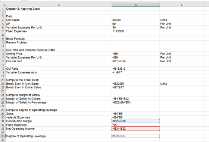The height and width of the screenshot is (142, 209).
Task: Select row 20 header
Action: click(x=3, y=80)
